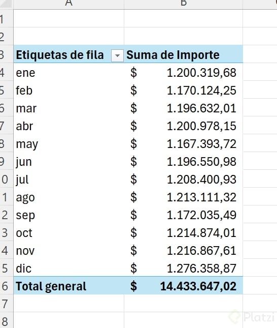Select the abr amount 1.200.978,15
This screenshot has width=277, height=328.
184,125
